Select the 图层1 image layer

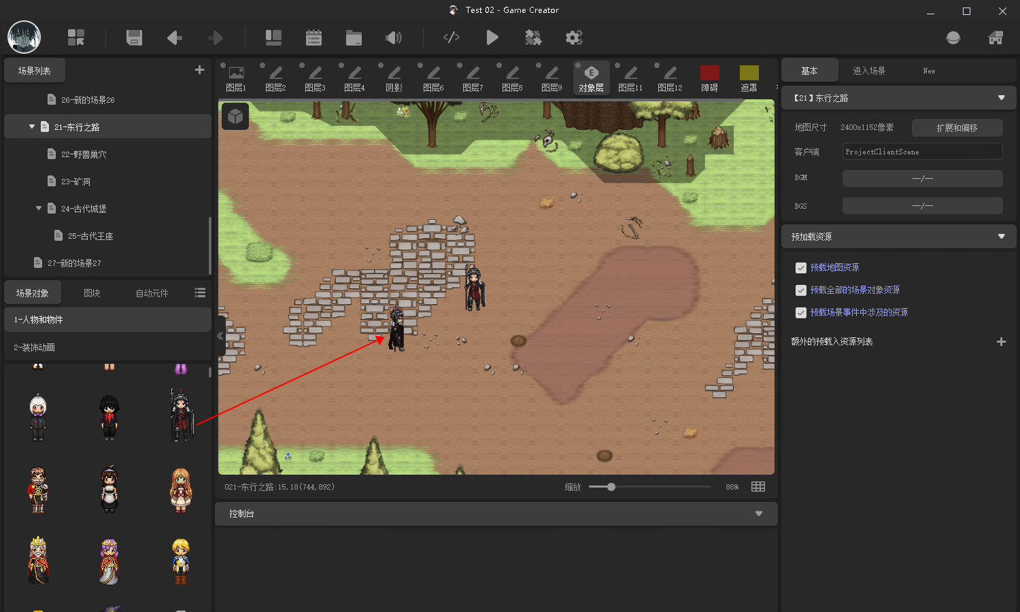[x=236, y=78]
